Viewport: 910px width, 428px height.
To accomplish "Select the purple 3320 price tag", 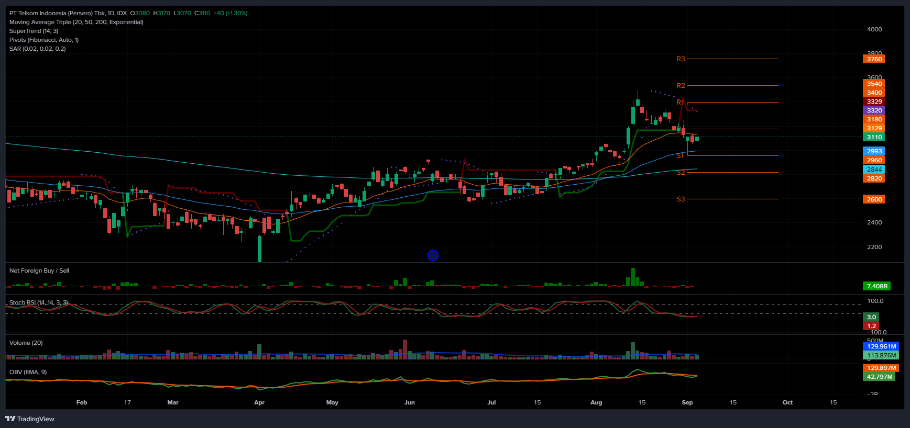I will (x=874, y=110).
